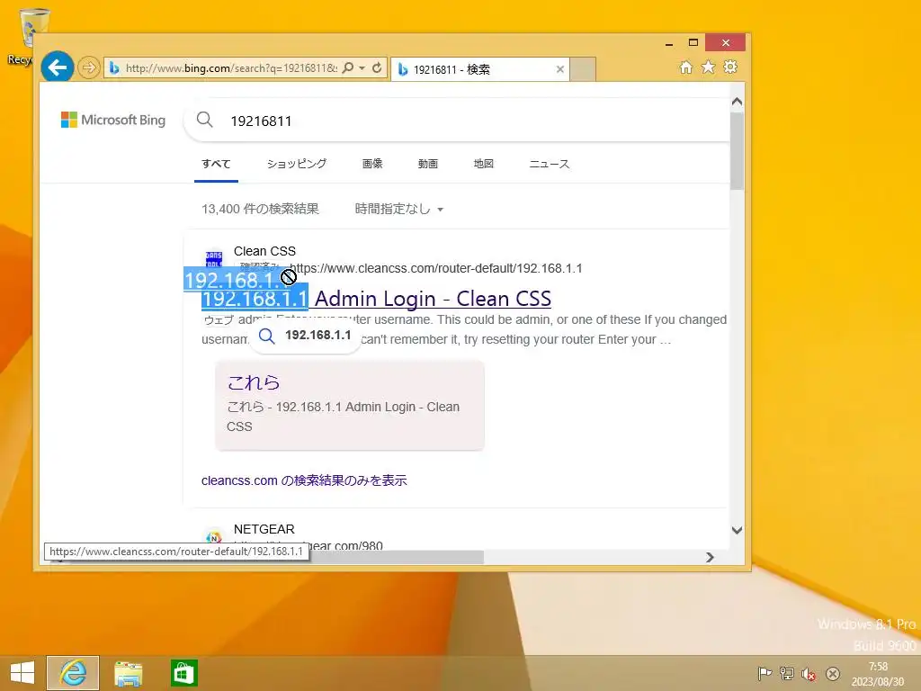Click the muted speaker volume tray icon
Screen dimensions: 921x691
coord(809,674)
